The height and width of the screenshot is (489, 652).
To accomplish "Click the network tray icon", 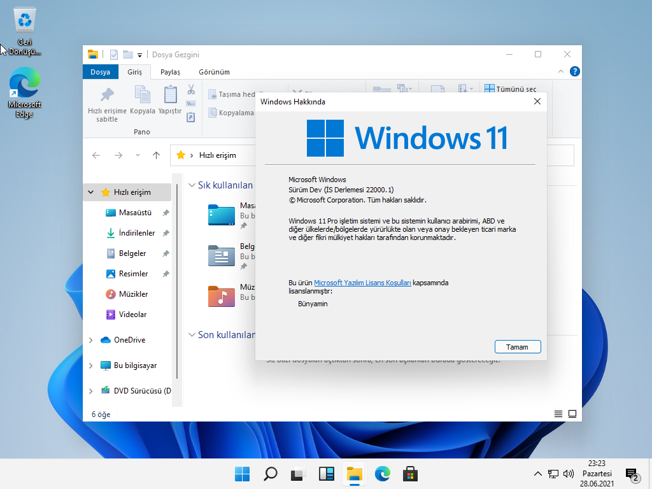I will point(553,474).
